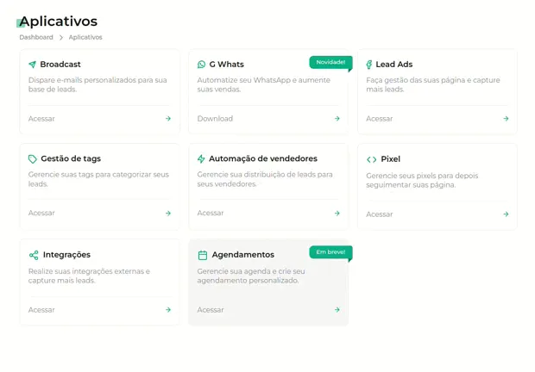Click the Automação de vendedores lightning icon
The image size is (535, 372).
[201, 158]
